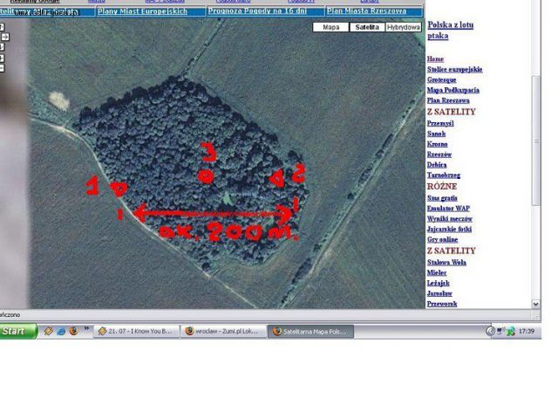Switch to wrocław - Zumi.pl Firefox window

[223, 332]
